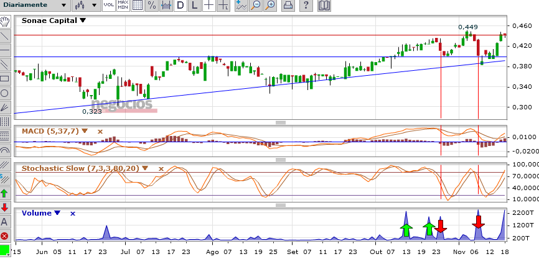539x259 pixels.
Task: Open the green color picker swatch
Action: pyautogui.click(x=4, y=249)
